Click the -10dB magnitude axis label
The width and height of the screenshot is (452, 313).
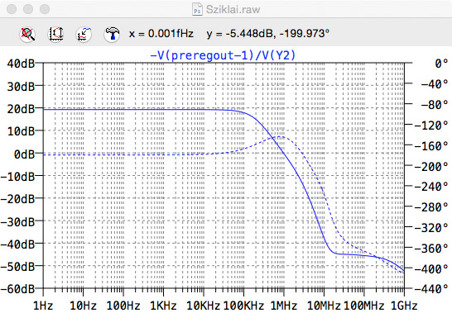click(18, 177)
